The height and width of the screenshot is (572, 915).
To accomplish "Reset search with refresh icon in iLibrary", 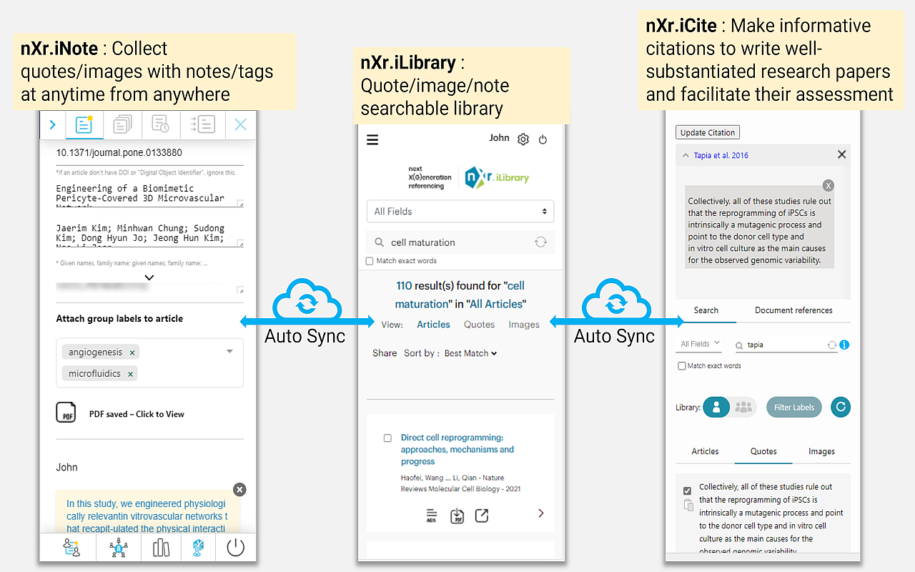I will click(x=540, y=242).
